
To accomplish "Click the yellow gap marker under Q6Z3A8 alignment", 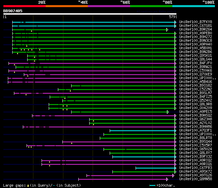I will pos(93,121).
